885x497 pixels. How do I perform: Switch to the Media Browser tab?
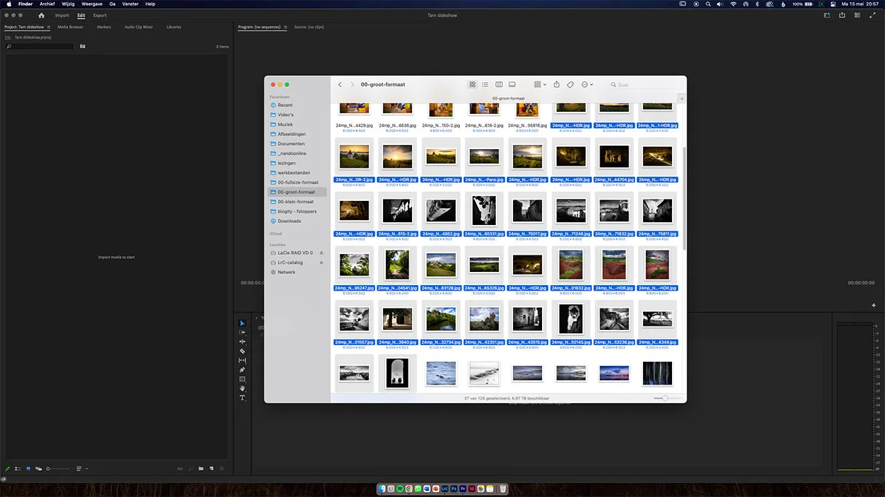click(x=71, y=27)
